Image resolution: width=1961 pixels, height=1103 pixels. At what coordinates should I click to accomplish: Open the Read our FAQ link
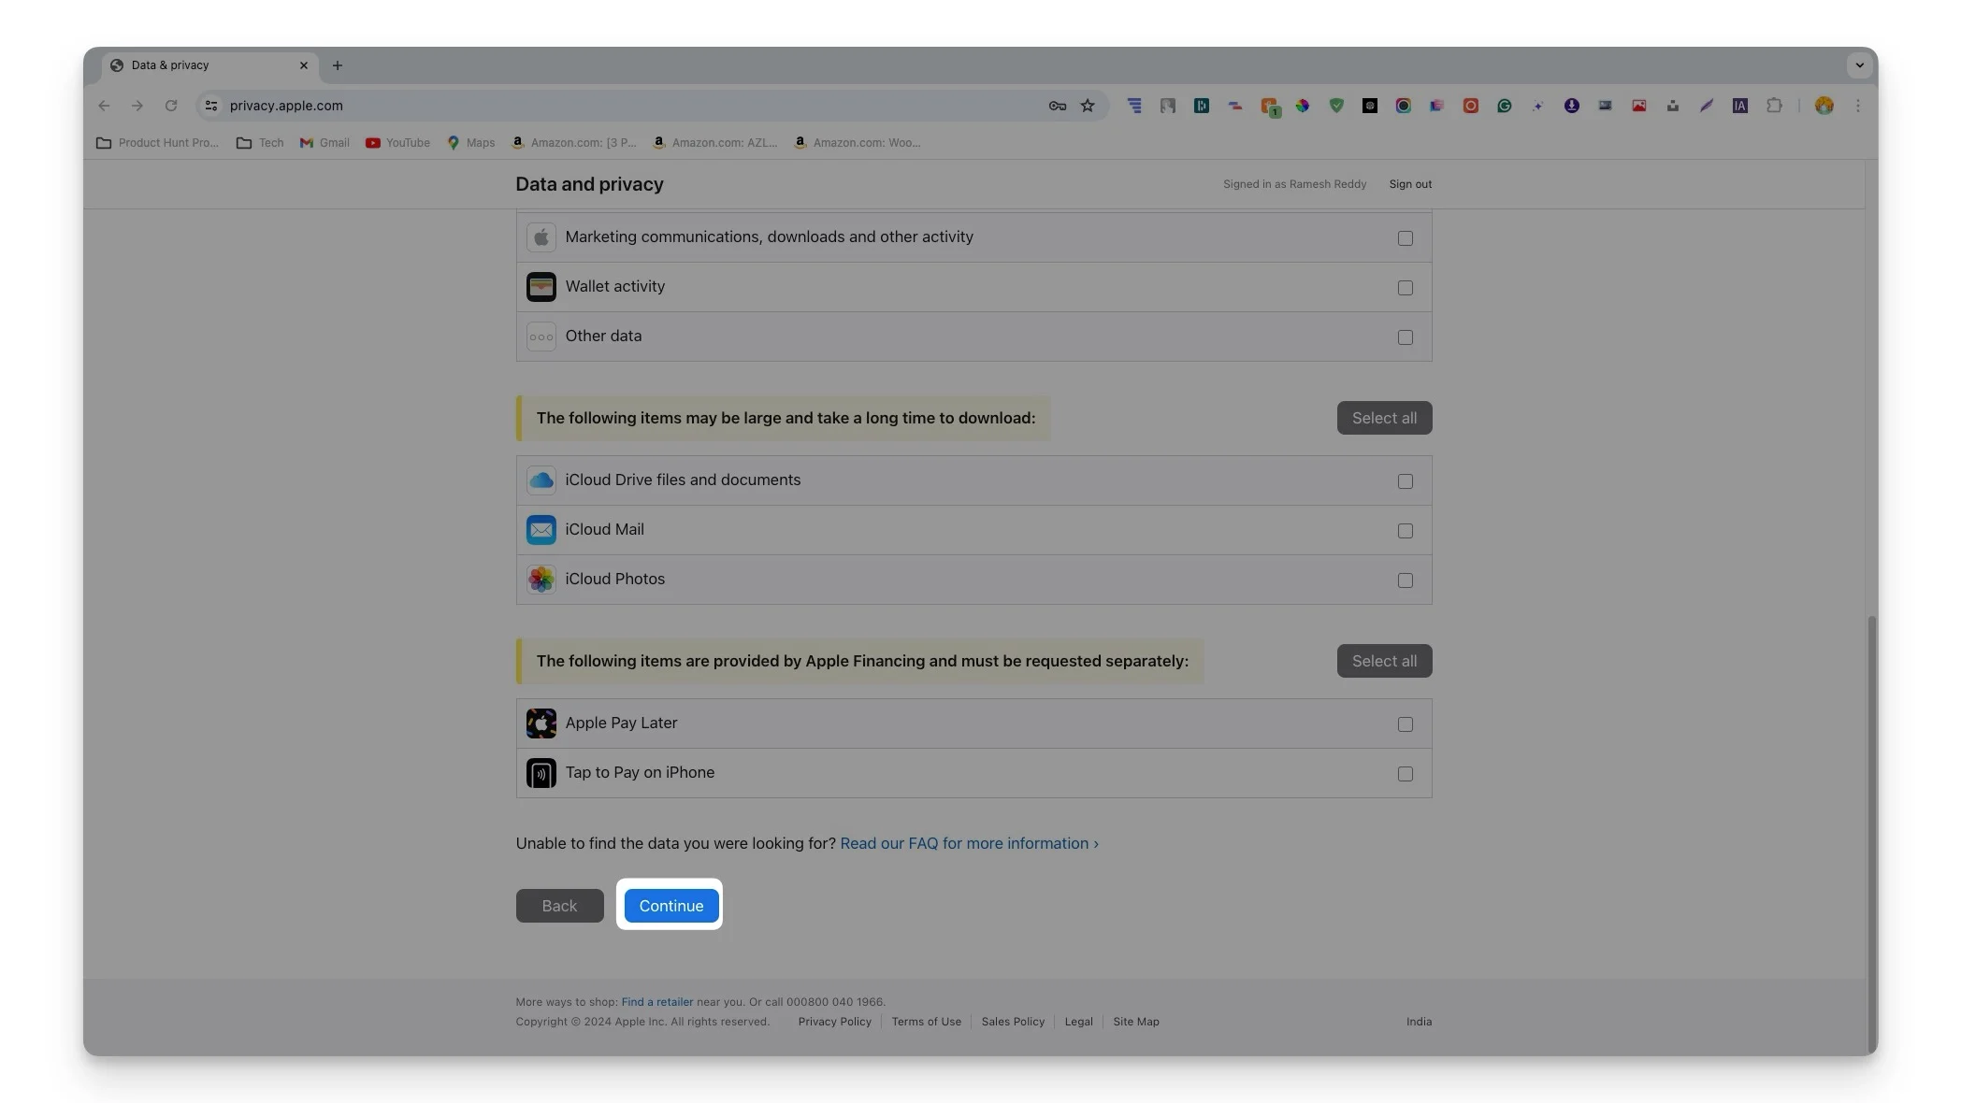pyautogui.click(x=969, y=843)
